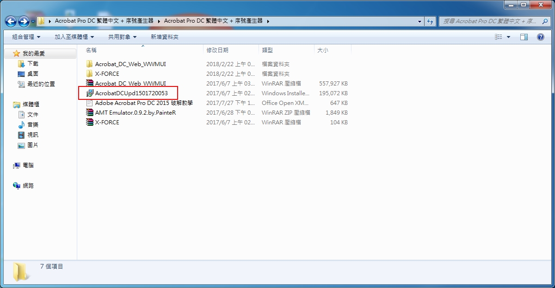Select 下載 in navigation pane
This screenshot has height=288, width=555.
coord(33,64)
